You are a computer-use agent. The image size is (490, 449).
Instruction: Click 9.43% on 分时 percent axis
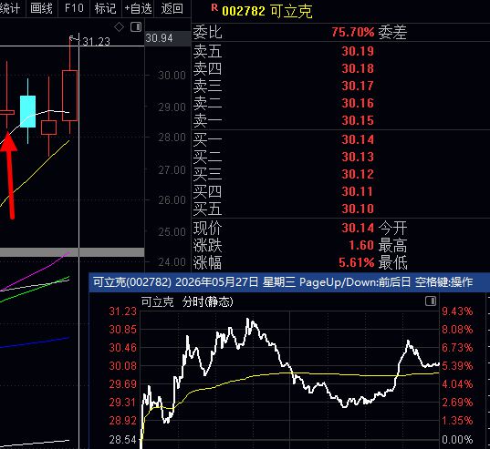[457, 311]
